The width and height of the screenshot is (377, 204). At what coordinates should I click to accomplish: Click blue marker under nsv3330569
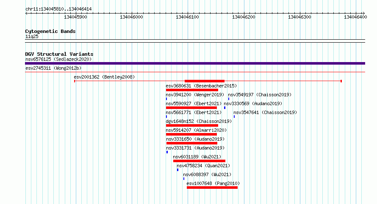click(x=225, y=108)
